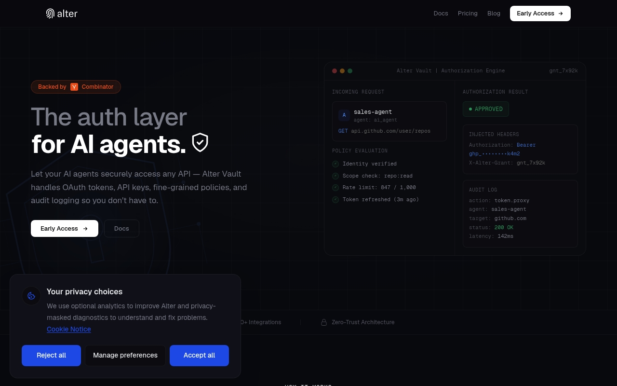Click the 'X-Alter-Grant: gnt_7x92k' header line
The height and width of the screenshot is (386, 617).
pos(507,163)
